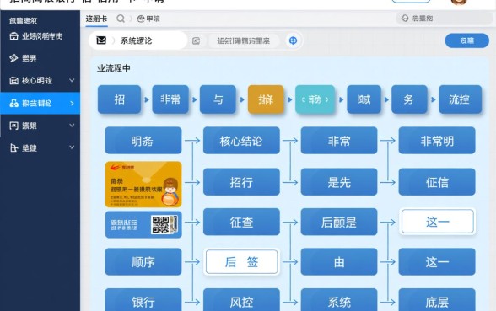This screenshot has height=311, width=496.
Task: Click the teal step button
Action: click(315, 99)
